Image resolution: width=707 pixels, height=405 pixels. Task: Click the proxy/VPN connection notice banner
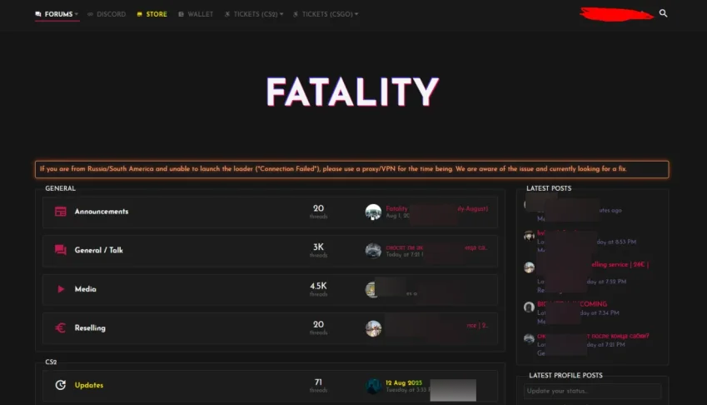point(351,169)
